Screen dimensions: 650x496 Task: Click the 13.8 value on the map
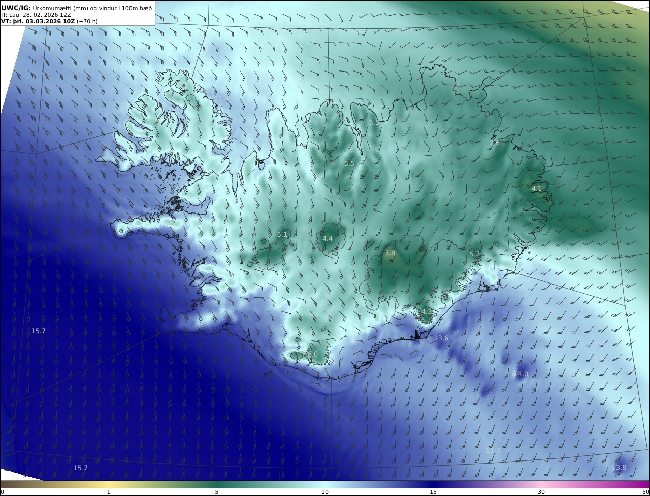point(619,468)
